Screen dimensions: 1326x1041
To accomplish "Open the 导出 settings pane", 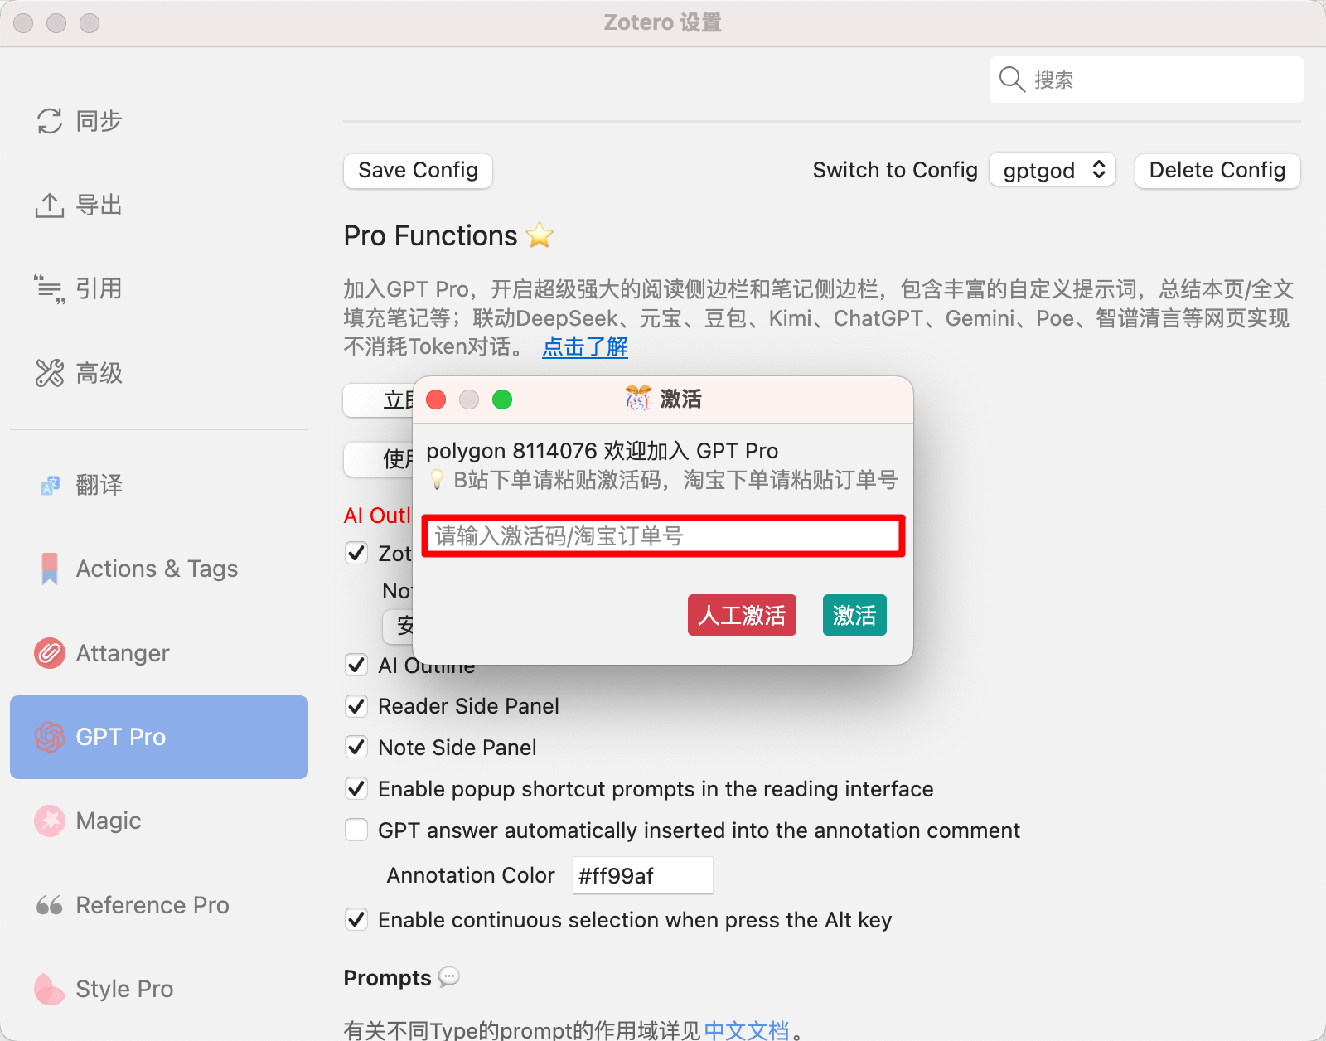I will [x=159, y=205].
